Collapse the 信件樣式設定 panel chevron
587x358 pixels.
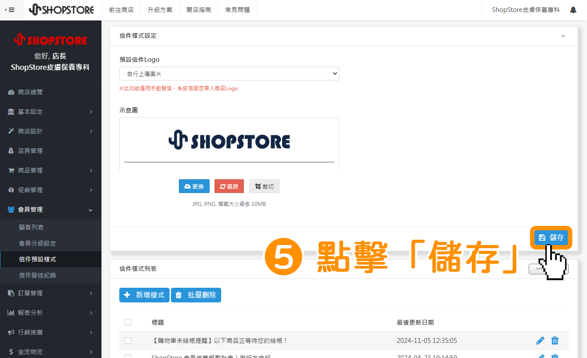[563, 36]
